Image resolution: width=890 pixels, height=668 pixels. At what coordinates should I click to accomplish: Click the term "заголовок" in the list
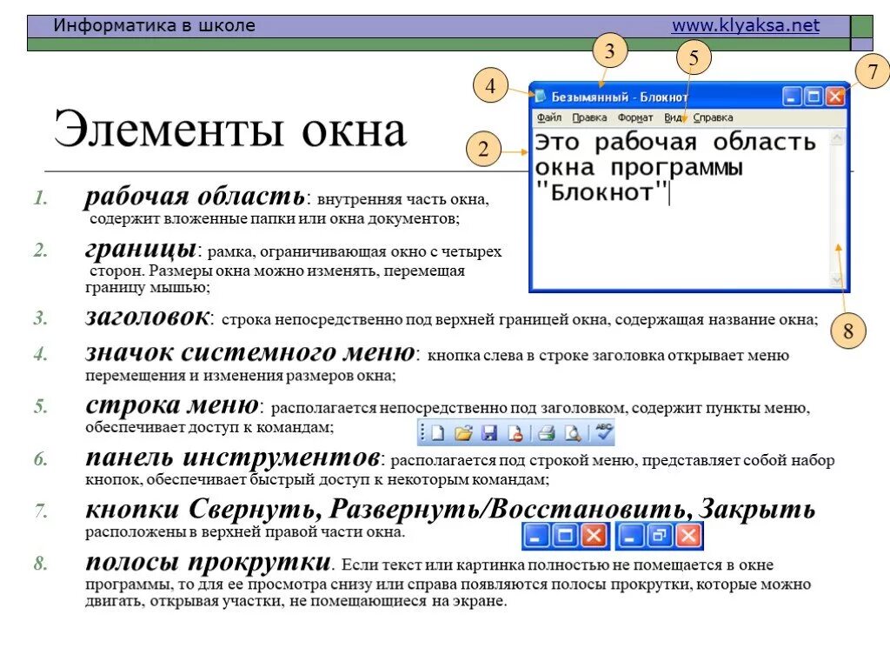point(147,317)
